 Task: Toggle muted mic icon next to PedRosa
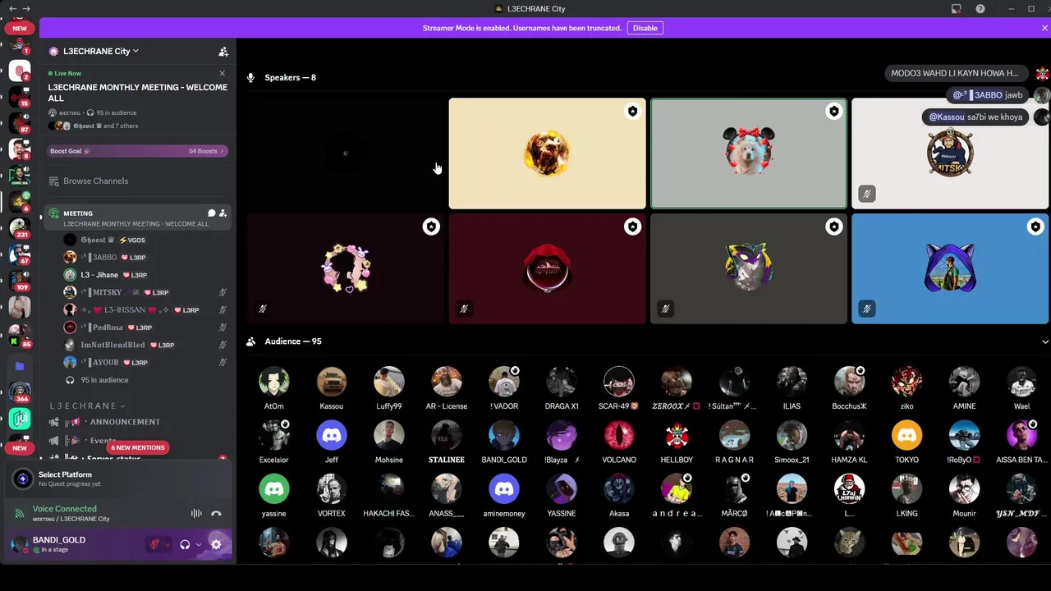point(223,328)
